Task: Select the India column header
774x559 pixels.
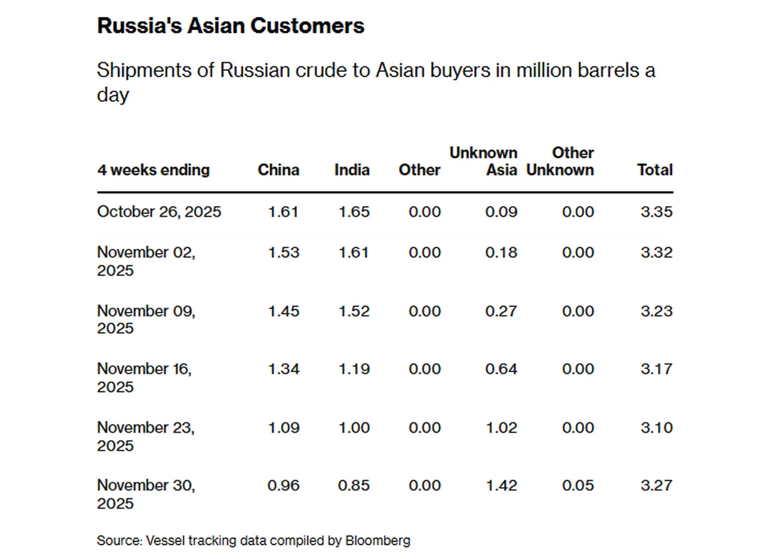Action: tap(352, 170)
